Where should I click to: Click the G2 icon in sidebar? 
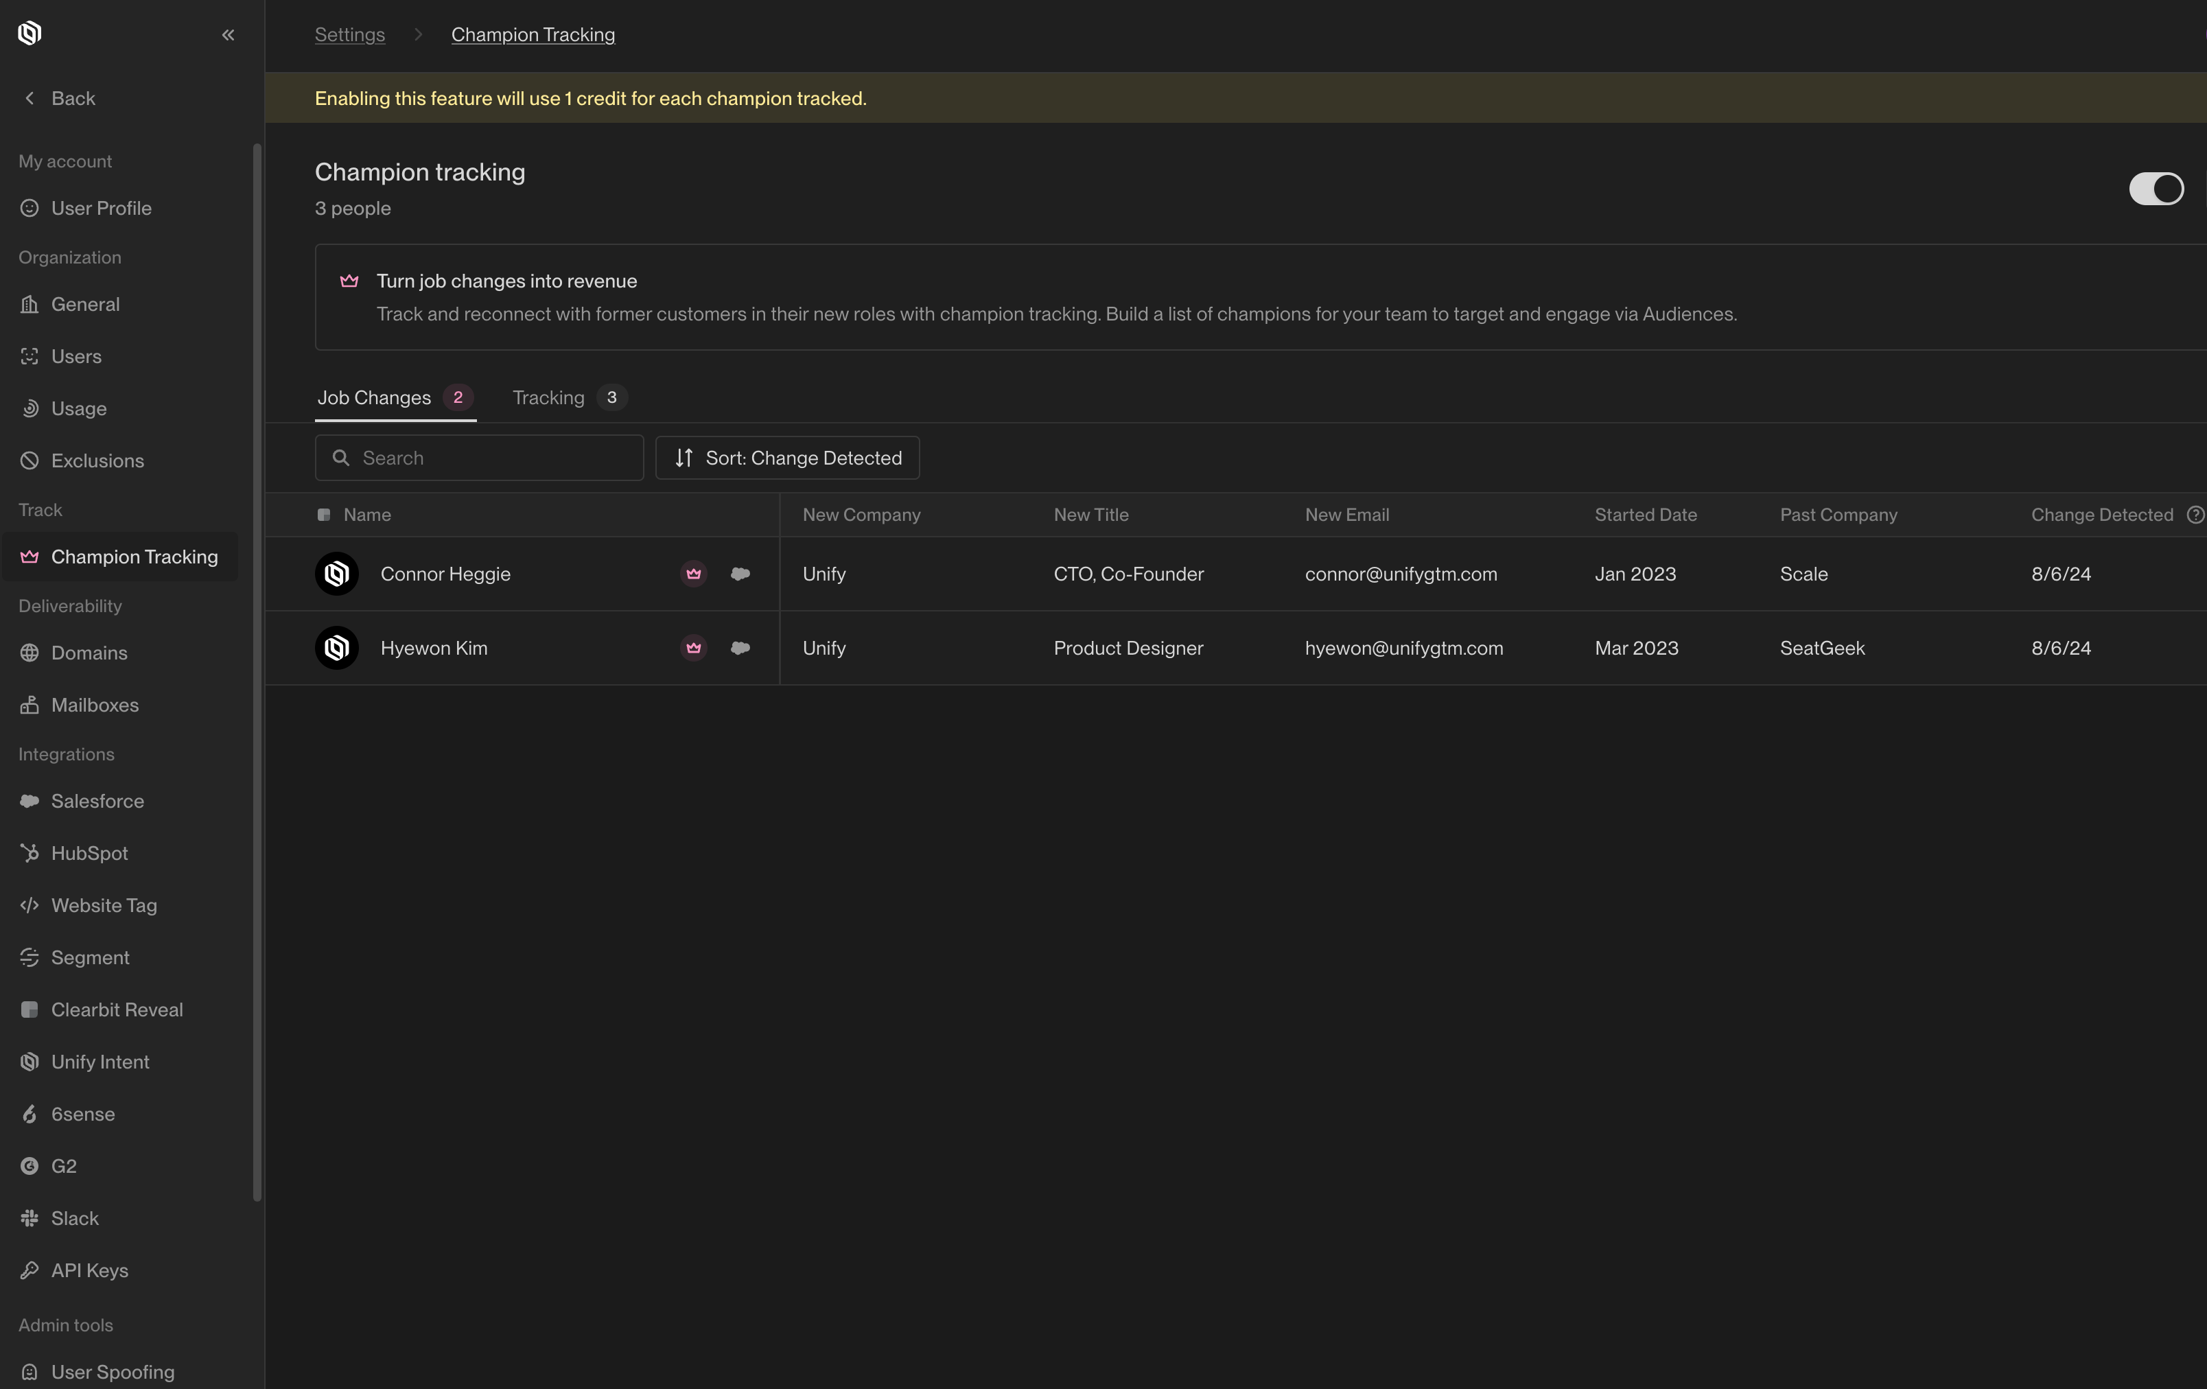coord(30,1166)
